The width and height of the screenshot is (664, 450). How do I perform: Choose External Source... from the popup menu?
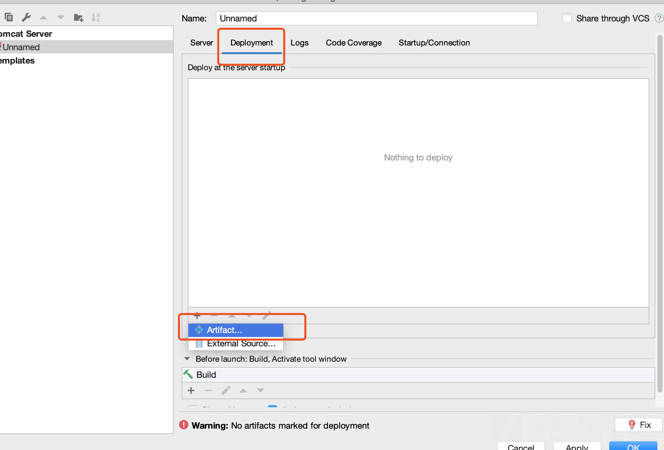coord(236,343)
